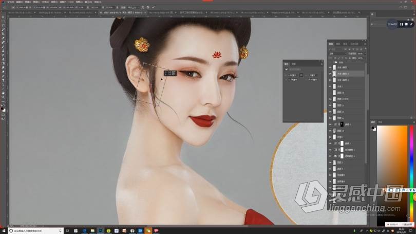
Task: Hide the highlighted selected layer via its eye icon
Action: click(330, 74)
